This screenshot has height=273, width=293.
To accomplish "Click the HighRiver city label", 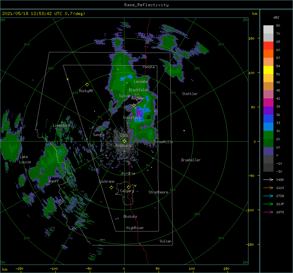I will (x=135, y=228).
